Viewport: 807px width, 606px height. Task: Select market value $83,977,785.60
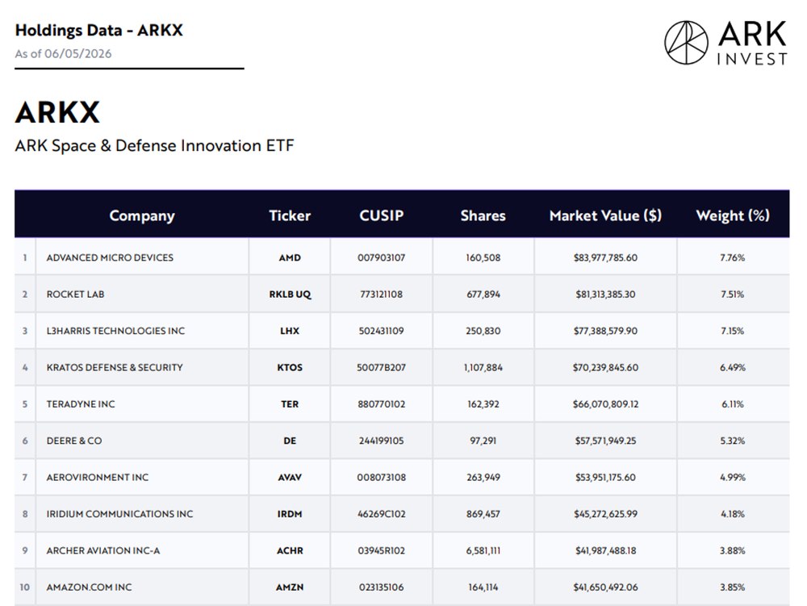605,257
